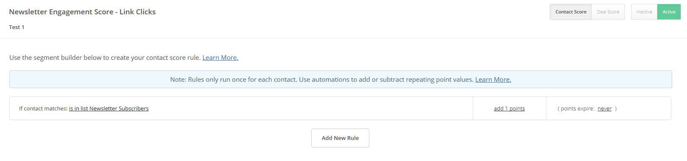Click the 'If contact matches:' label
The image size is (687, 161).
click(43, 108)
